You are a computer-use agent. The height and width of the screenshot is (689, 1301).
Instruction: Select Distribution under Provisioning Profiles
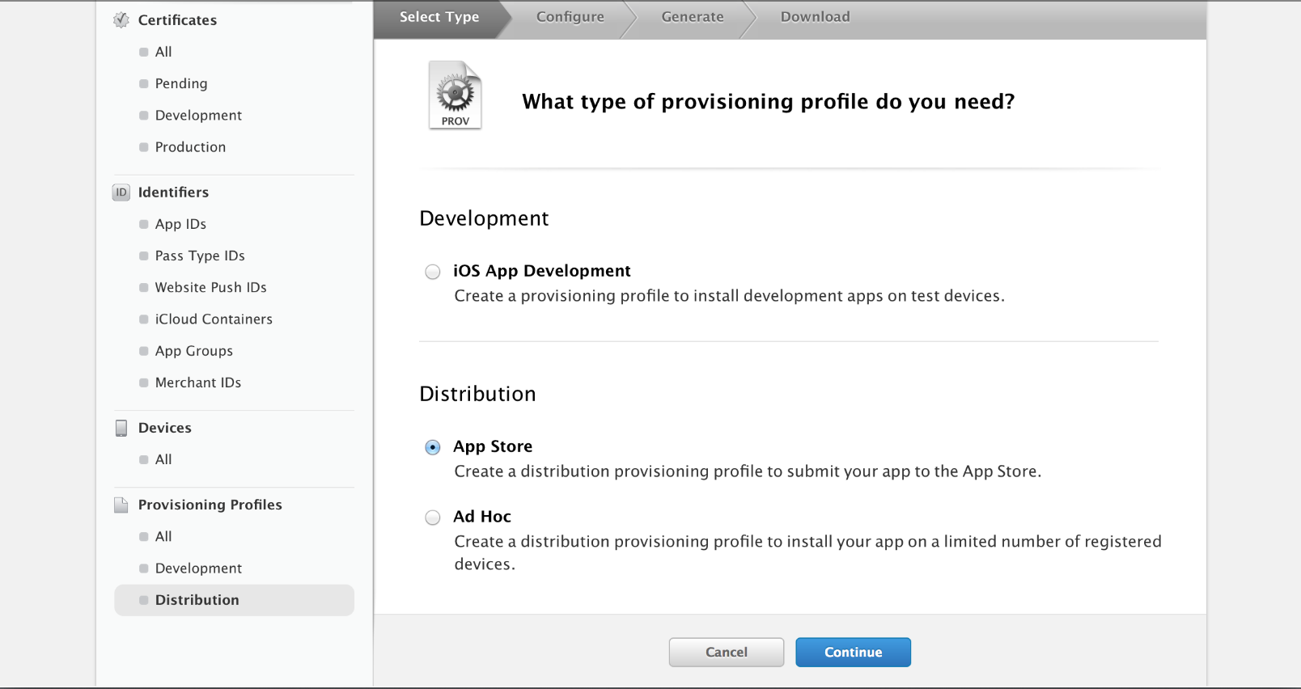(197, 600)
